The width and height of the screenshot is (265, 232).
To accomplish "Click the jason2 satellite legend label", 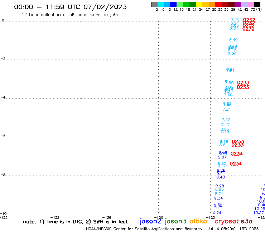I will [x=150, y=221].
